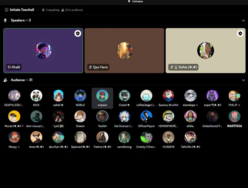248x188 pixels.
Task: Select Dream audience avatar
Action: [x=80, y=117]
